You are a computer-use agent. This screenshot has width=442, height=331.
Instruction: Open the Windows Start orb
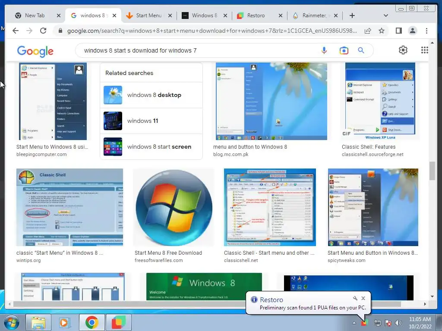[x=12, y=322]
